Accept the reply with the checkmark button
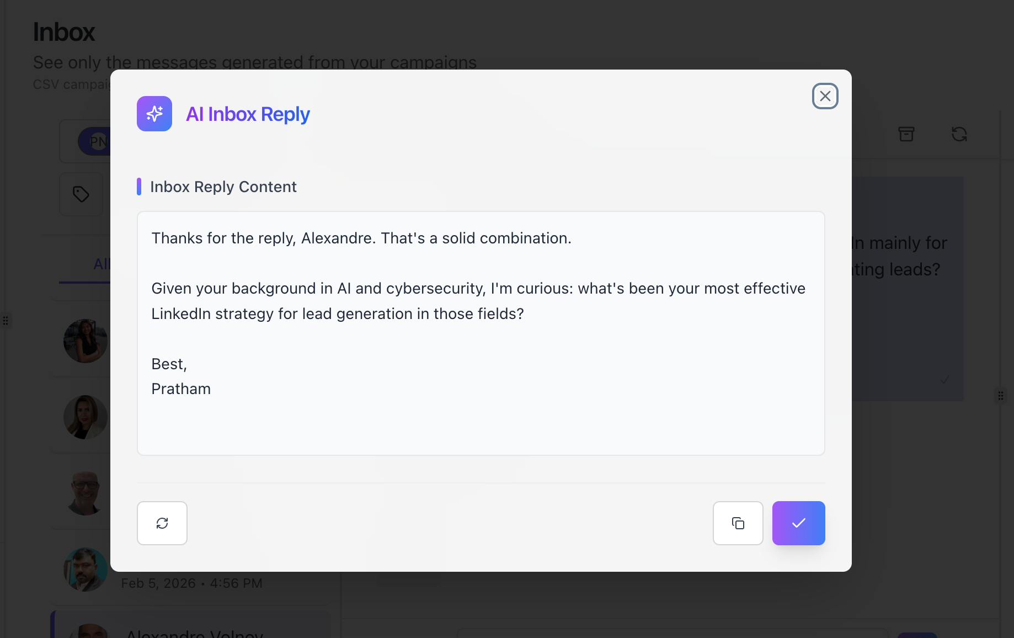This screenshot has height=638, width=1014. (x=798, y=523)
